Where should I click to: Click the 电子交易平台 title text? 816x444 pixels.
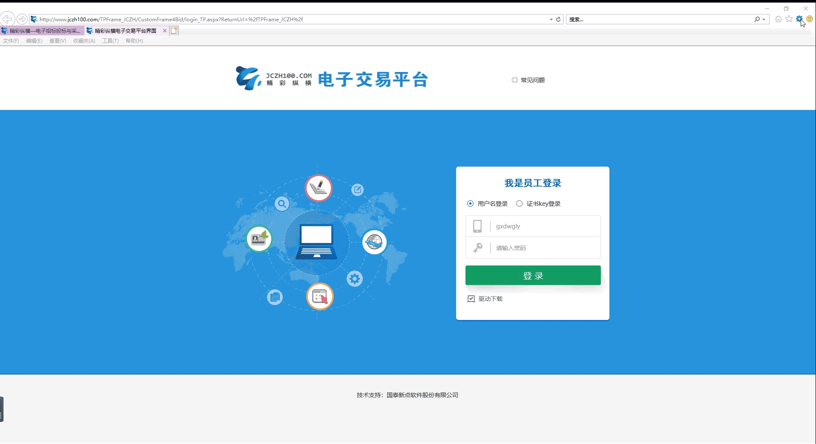(x=373, y=80)
